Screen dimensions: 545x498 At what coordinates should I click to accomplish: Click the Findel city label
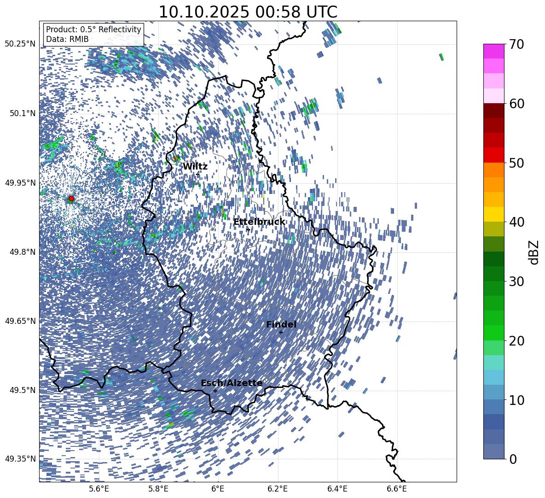(281, 324)
